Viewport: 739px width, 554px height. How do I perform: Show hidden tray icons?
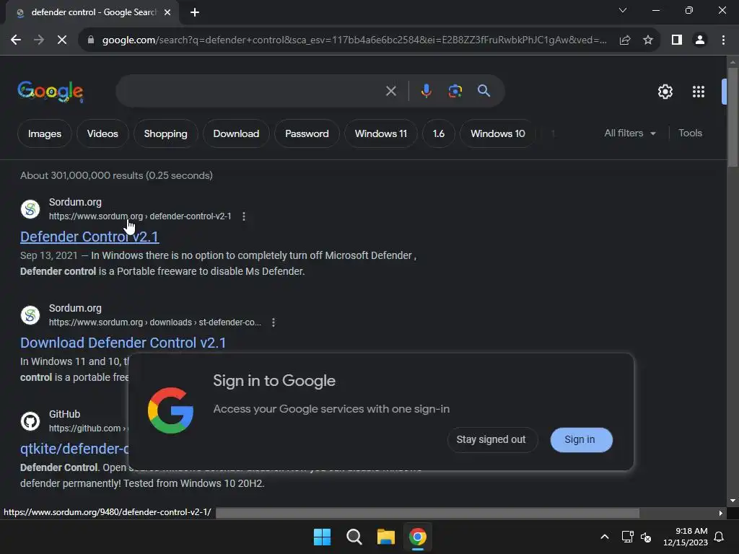click(604, 537)
